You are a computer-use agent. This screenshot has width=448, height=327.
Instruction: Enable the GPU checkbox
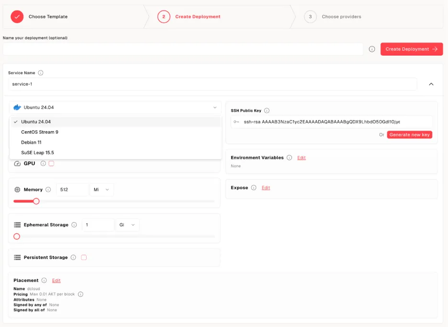point(52,164)
